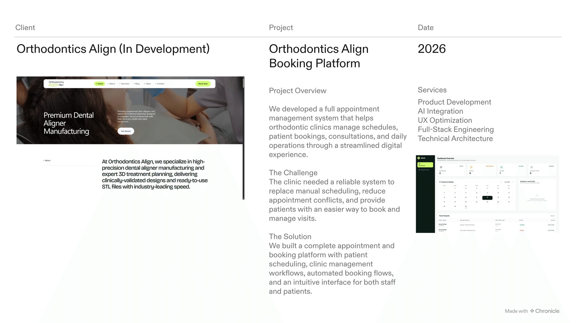The height and width of the screenshot is (323, 576).
Task: Open the About link in website navbar
Action: 111,84
